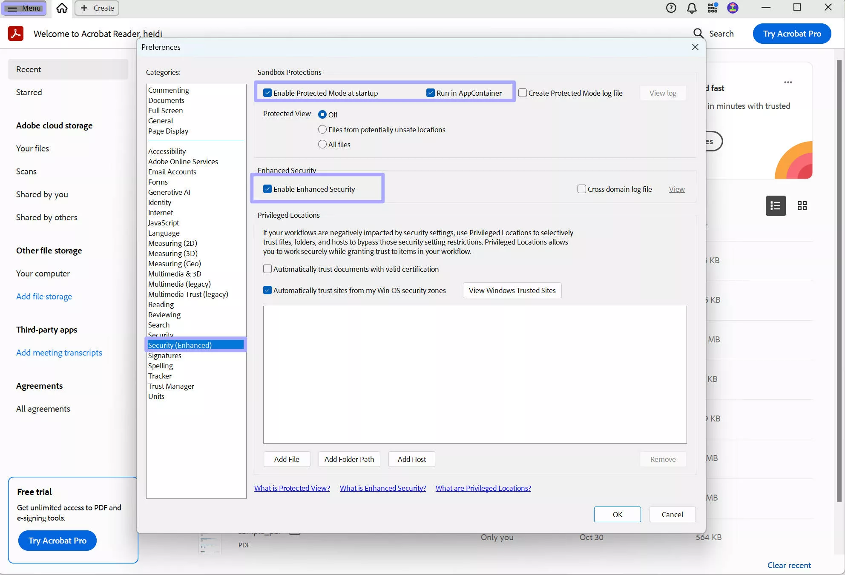Click the list view icon in file browser
The width and height of the screenshot is (845, 575).
775,205
